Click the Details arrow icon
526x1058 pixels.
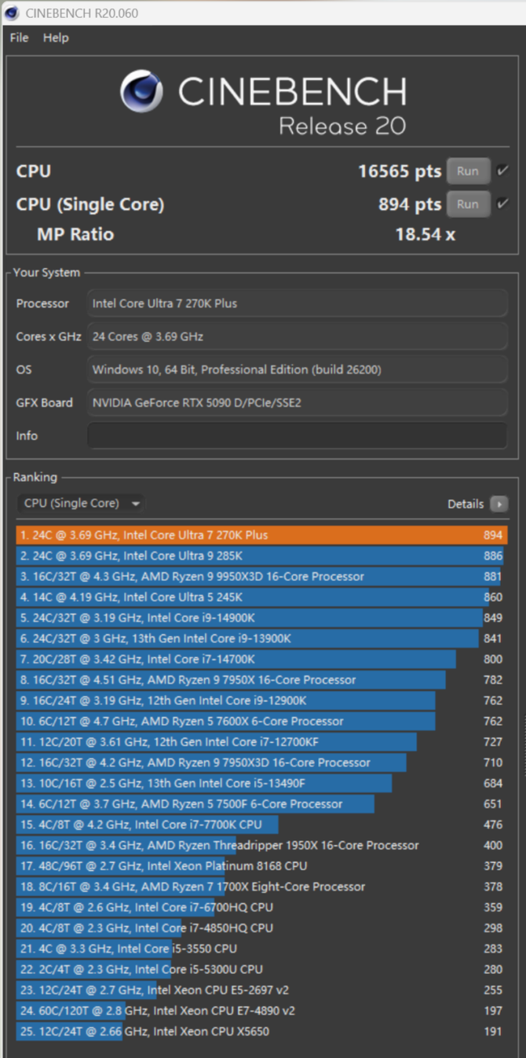(499, 504)
